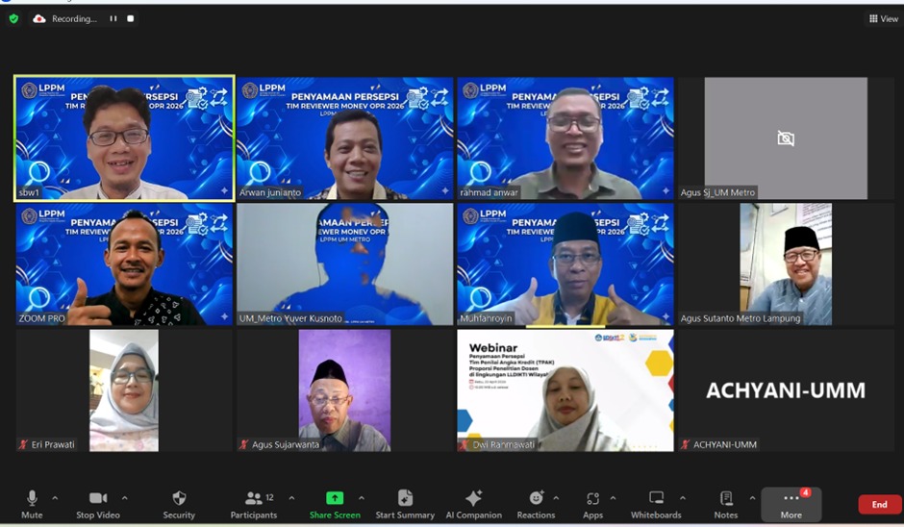The width and height of the screenshot is (904, 527).
Task: Start the meeting summary
Action: tap(405, 498)
